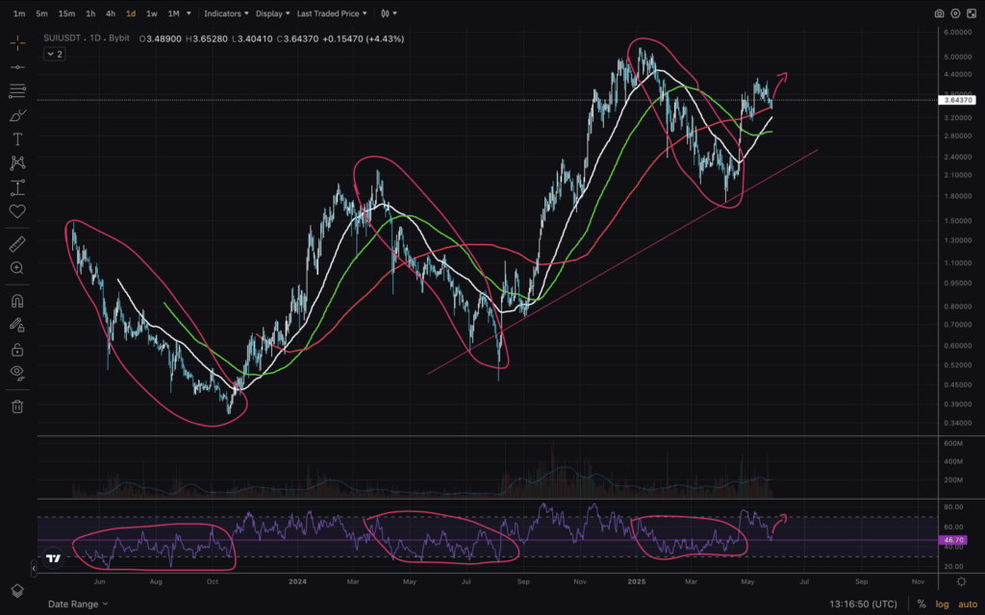Screen dimensions: 985x615
Task: Hide all drawings with eye icon
Action: tap(17, 372)
